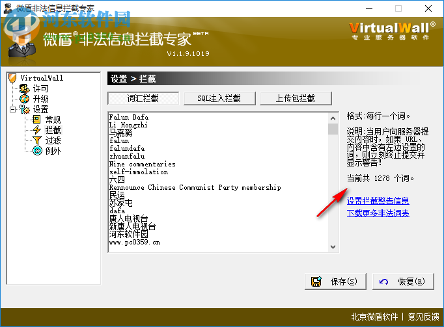Viewport: 444px width, 327px height.
Task: Click the word list scroll up arrow
Action: pyautogui.click(x=333, y=118)
